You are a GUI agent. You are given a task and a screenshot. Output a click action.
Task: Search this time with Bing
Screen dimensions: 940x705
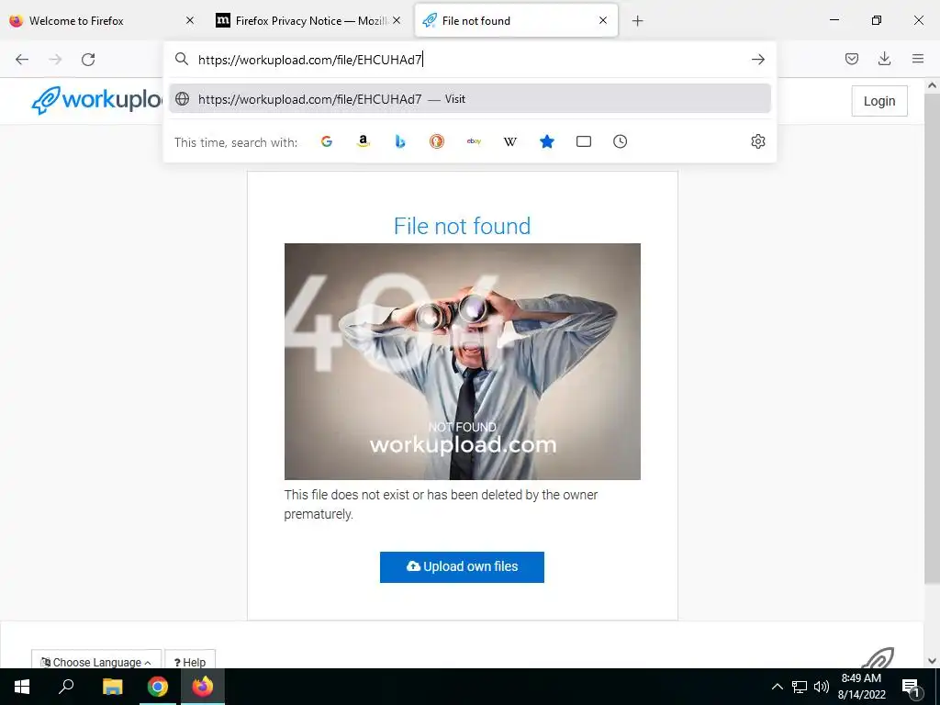(400, 141)
